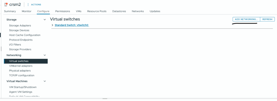Click the crsm2 host icon with alert badge
This screenshot has width=277, height=101.
pos(6,4)
